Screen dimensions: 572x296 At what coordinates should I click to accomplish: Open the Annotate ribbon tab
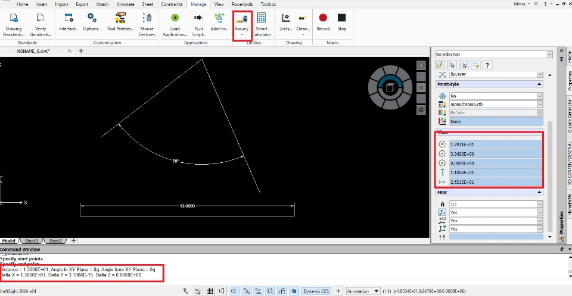[x=125, y=4]
